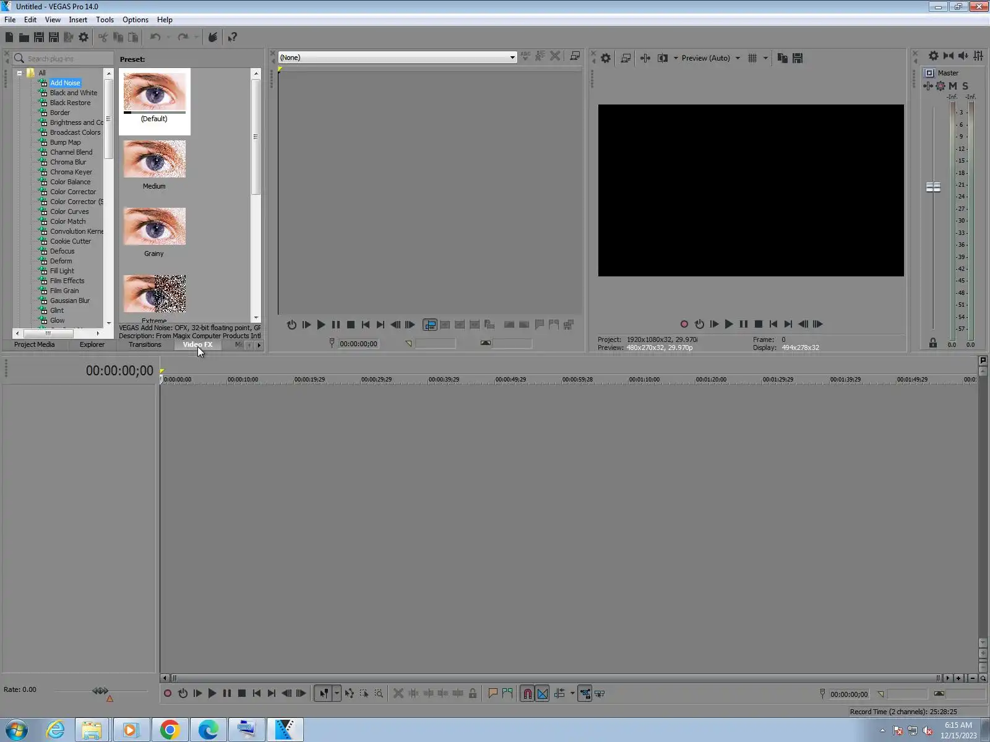
Task: Open the trimmer media (None) dropdown
Action: pyautogui.click(x=512, y=58)
